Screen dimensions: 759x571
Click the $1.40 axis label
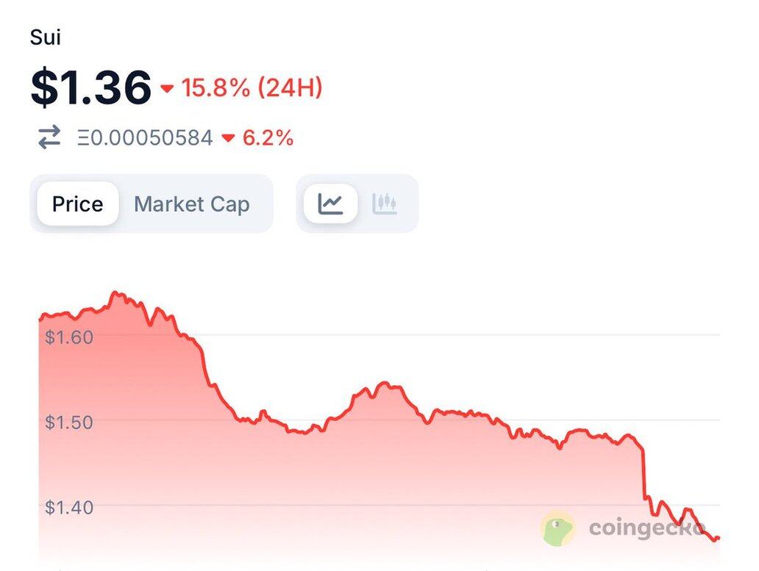(68, 506)
